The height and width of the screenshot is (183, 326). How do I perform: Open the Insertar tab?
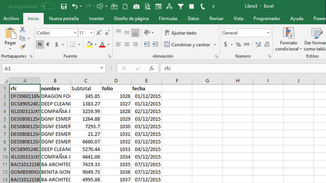pyautogui.click(x=96, y=19)
